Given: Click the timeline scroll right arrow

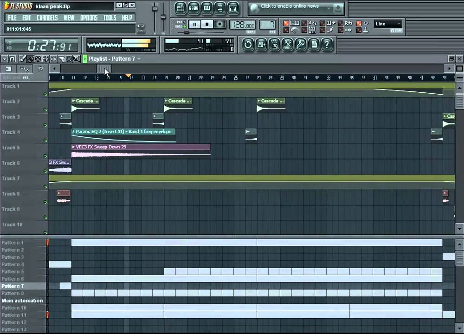Looking at the screenshot, I should coord(449,69).
